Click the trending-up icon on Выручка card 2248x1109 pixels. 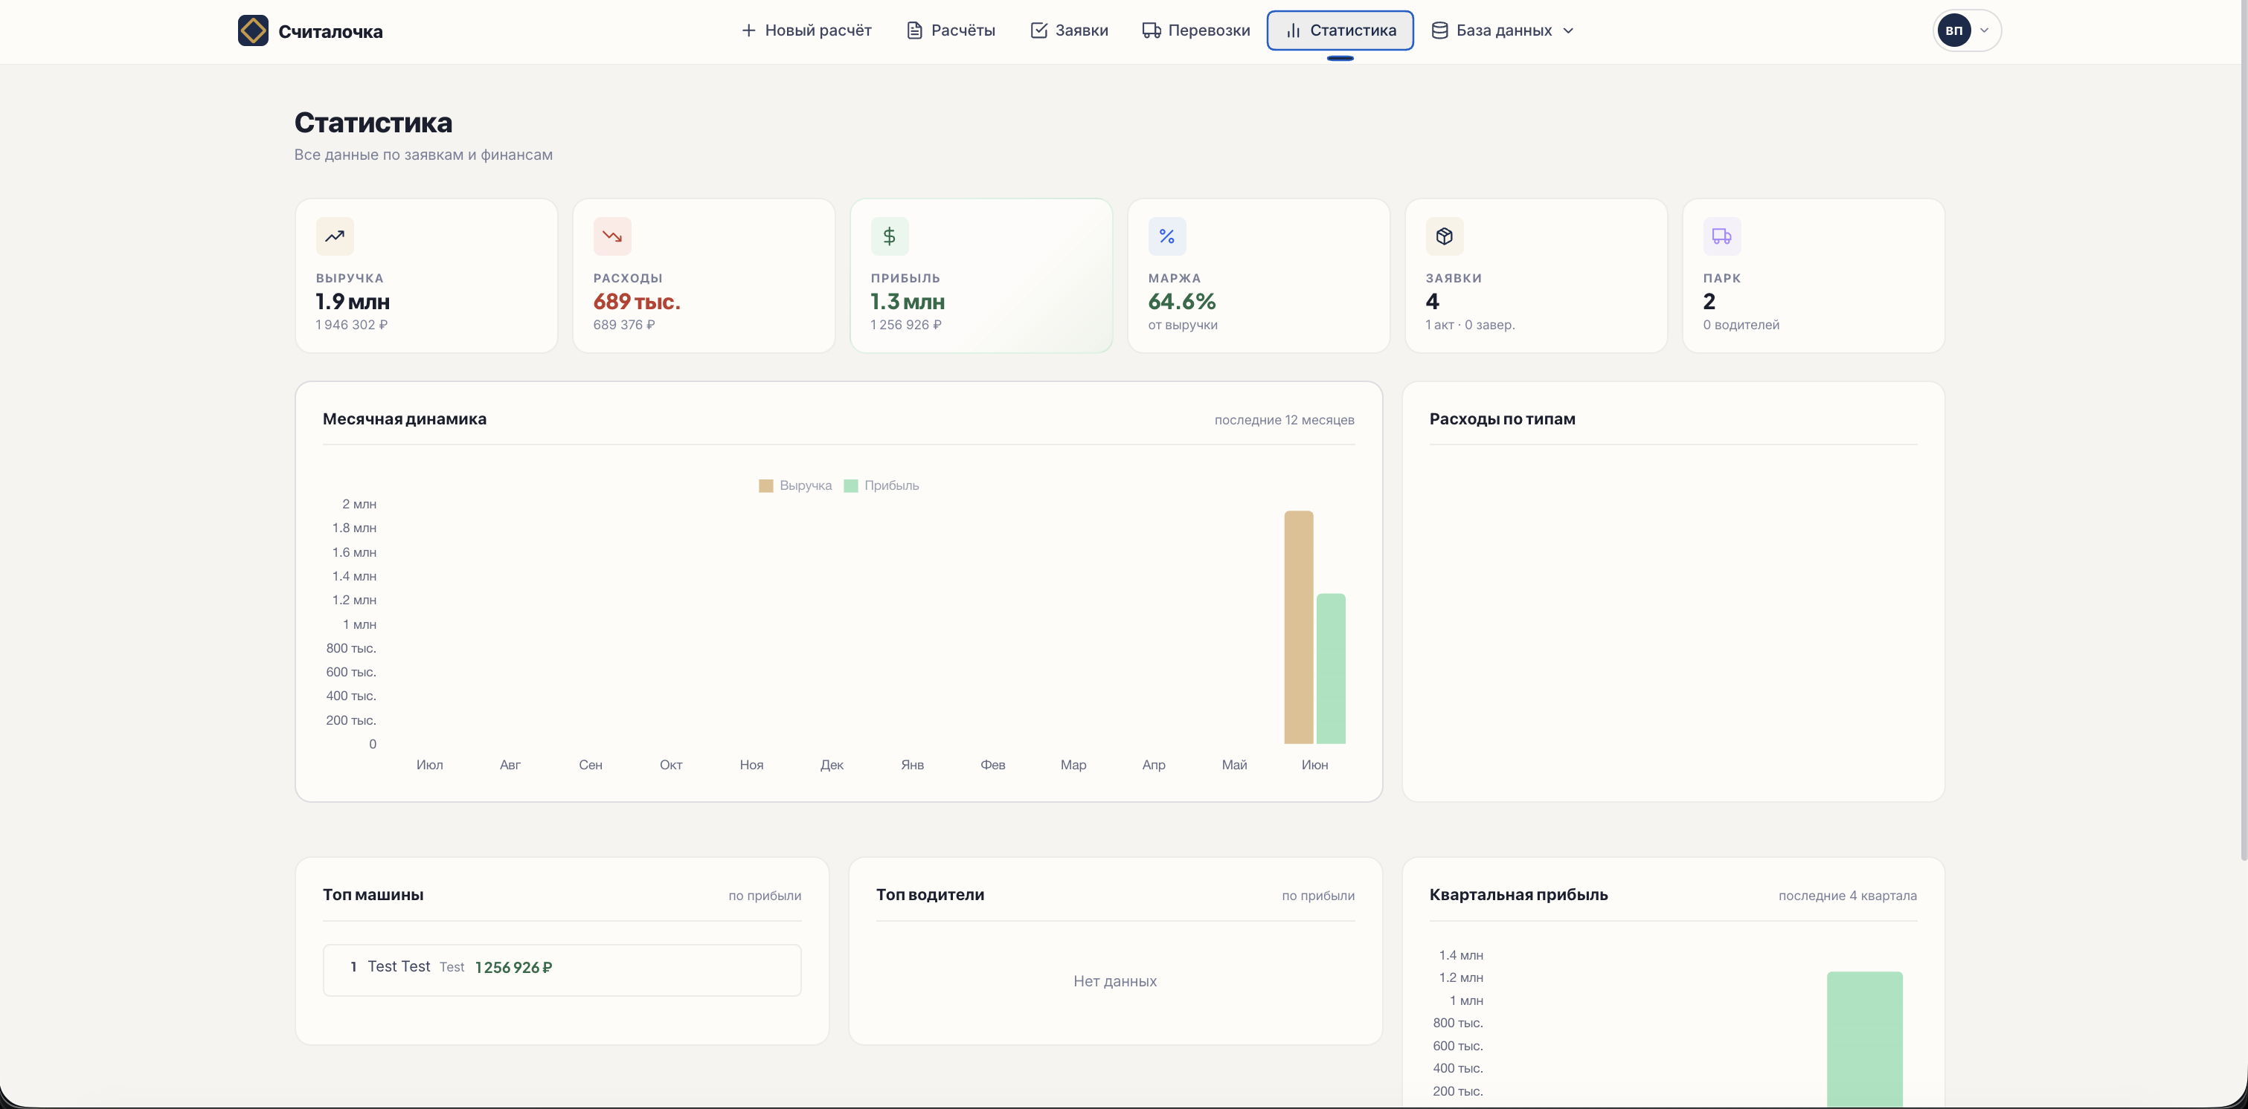334,236
